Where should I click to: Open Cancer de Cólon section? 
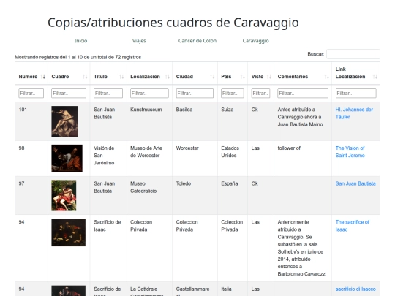[197, 41]
